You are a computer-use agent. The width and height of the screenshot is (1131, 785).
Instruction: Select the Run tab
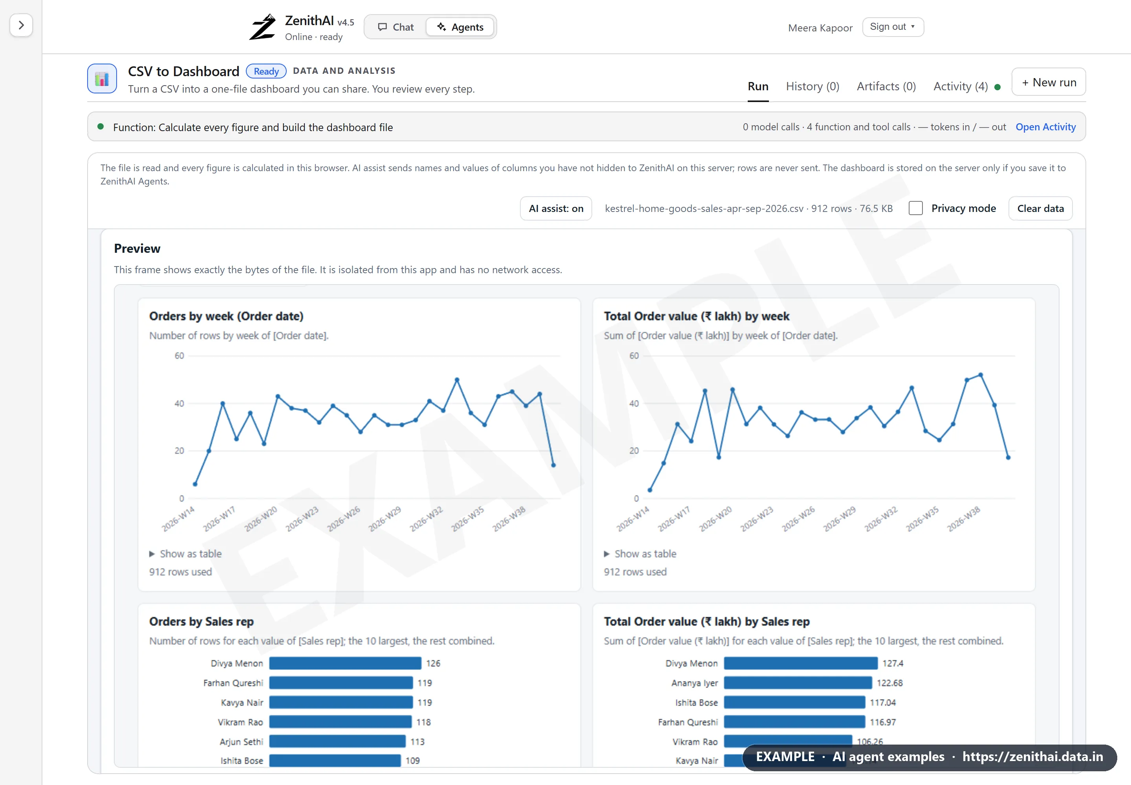[758, 87]
